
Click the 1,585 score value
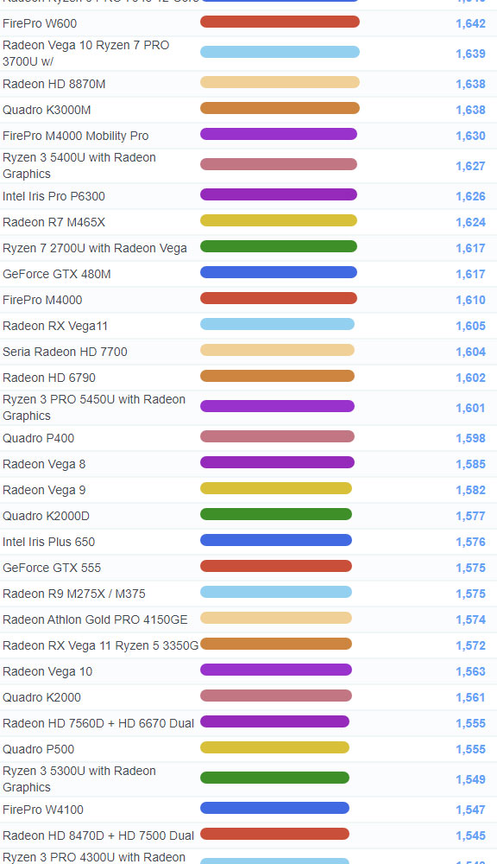pyautogui.click(x=470, y=465)
